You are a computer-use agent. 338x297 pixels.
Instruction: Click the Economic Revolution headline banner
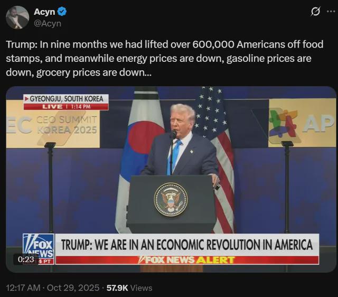coord(187,245)
